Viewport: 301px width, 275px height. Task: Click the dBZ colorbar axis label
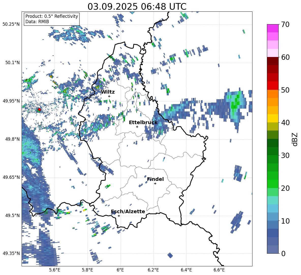[295, 139]
